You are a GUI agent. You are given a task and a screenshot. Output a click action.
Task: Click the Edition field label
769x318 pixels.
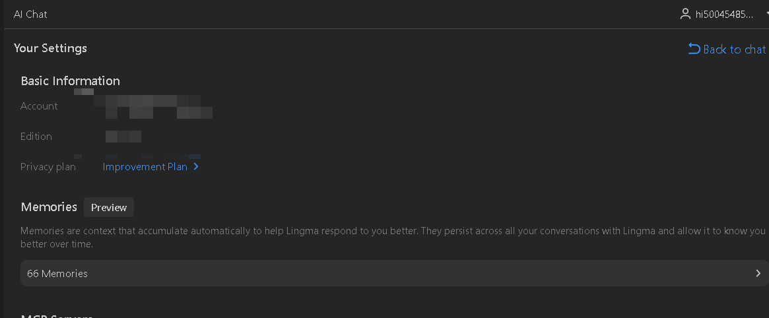click(x=36, y=137)
